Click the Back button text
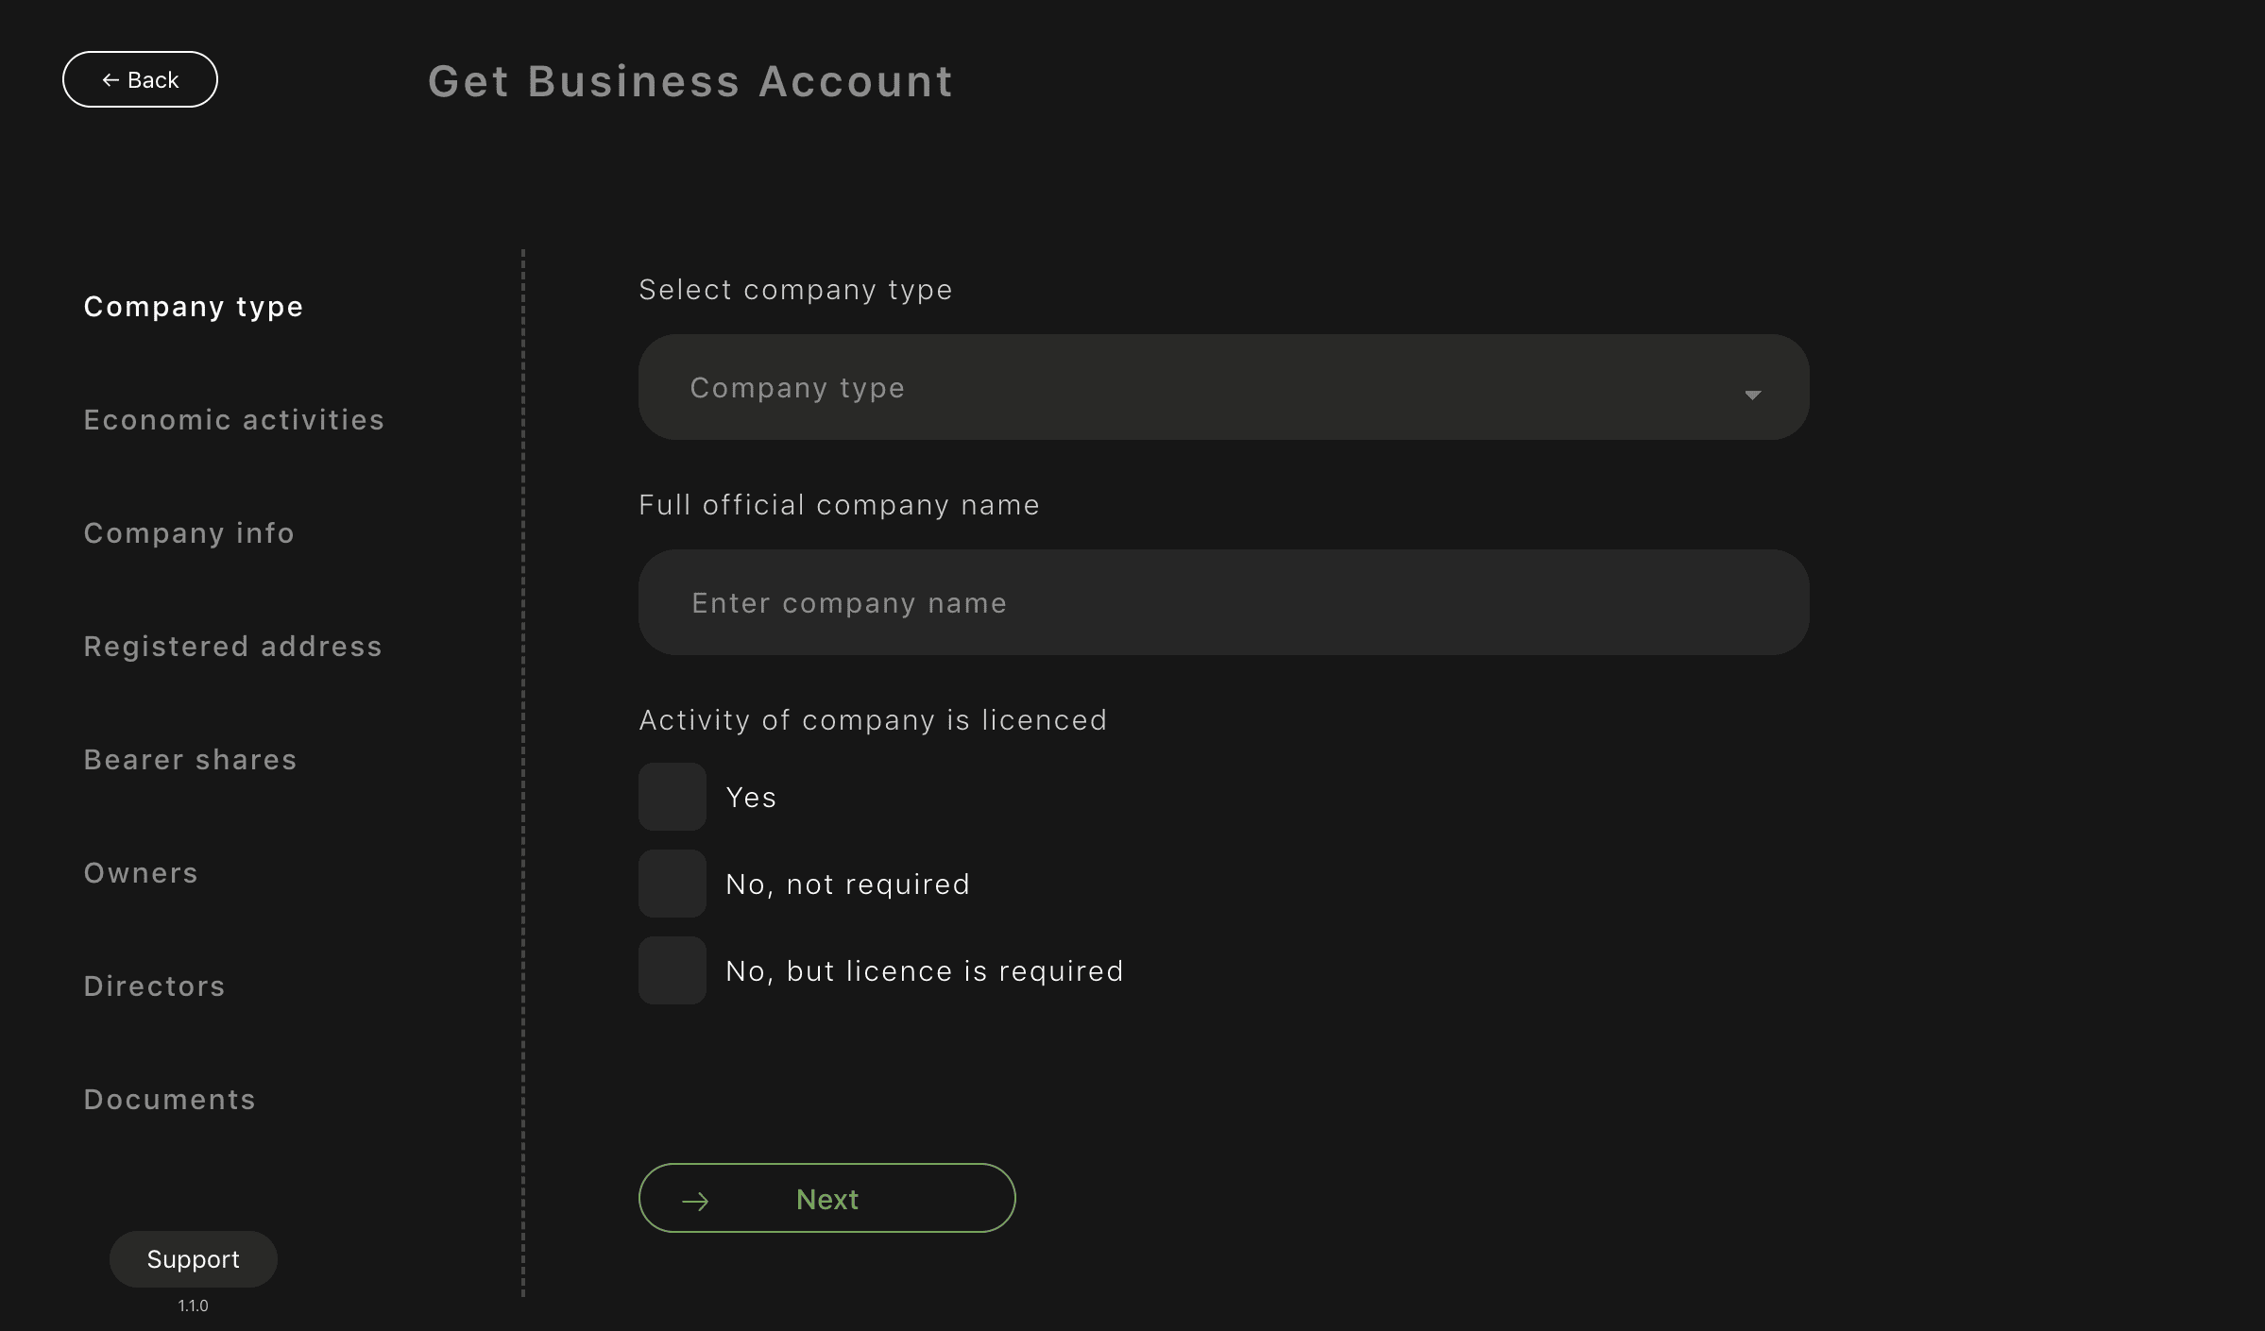The width and height of the screenshot is (2265, 1331). pyautogui.click(x=153, y=80)
